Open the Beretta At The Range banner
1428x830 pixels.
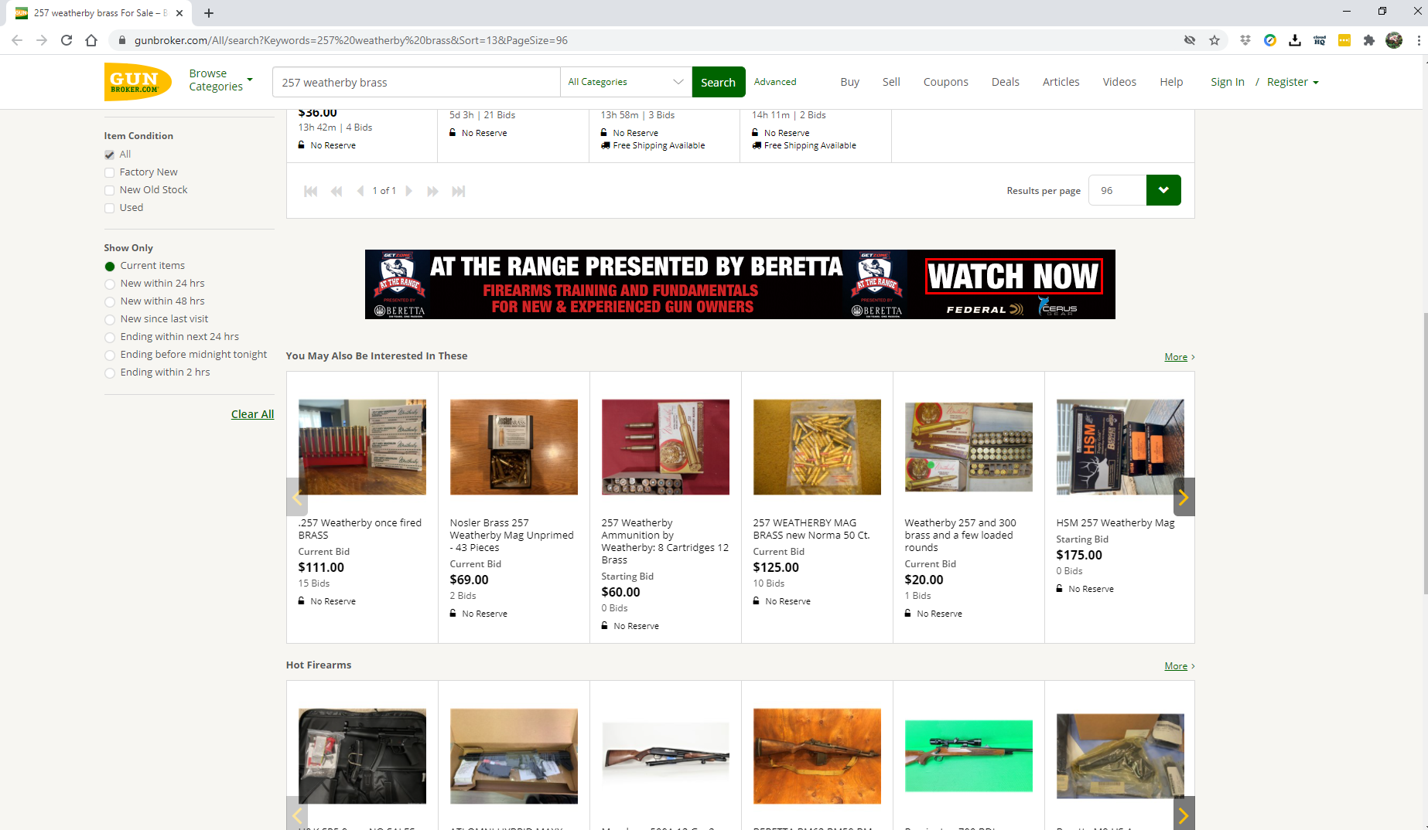(x=740, y=284)
